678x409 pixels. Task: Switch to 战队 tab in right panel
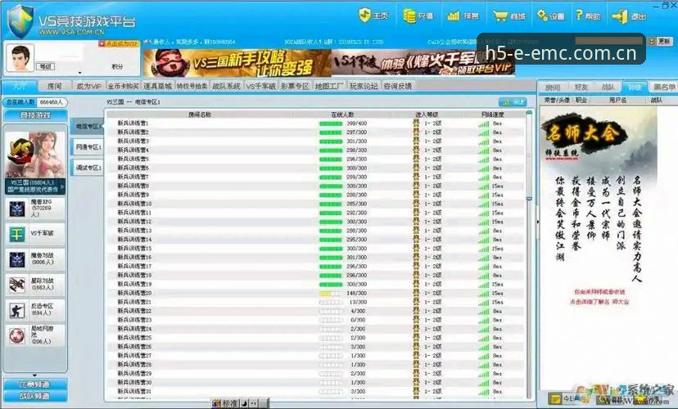[x=608, y=88]
